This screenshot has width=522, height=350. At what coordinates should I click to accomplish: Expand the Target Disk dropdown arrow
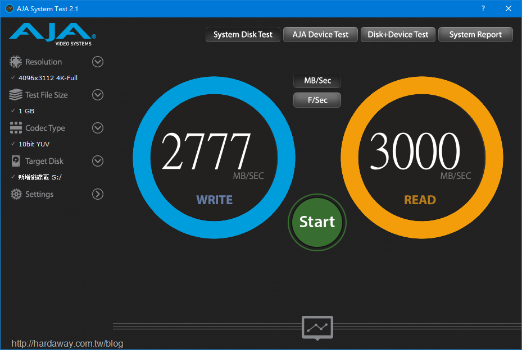pyautogui.click(x=98, y=161)
